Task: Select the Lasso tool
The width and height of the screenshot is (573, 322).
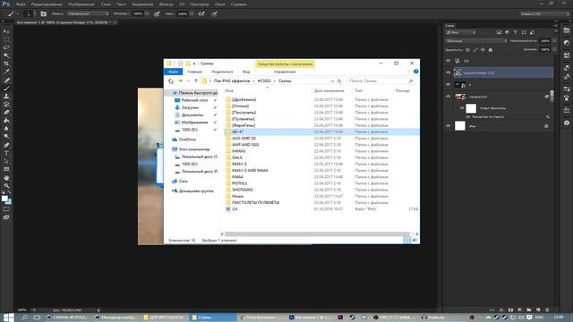Action: tap(6, 47)
